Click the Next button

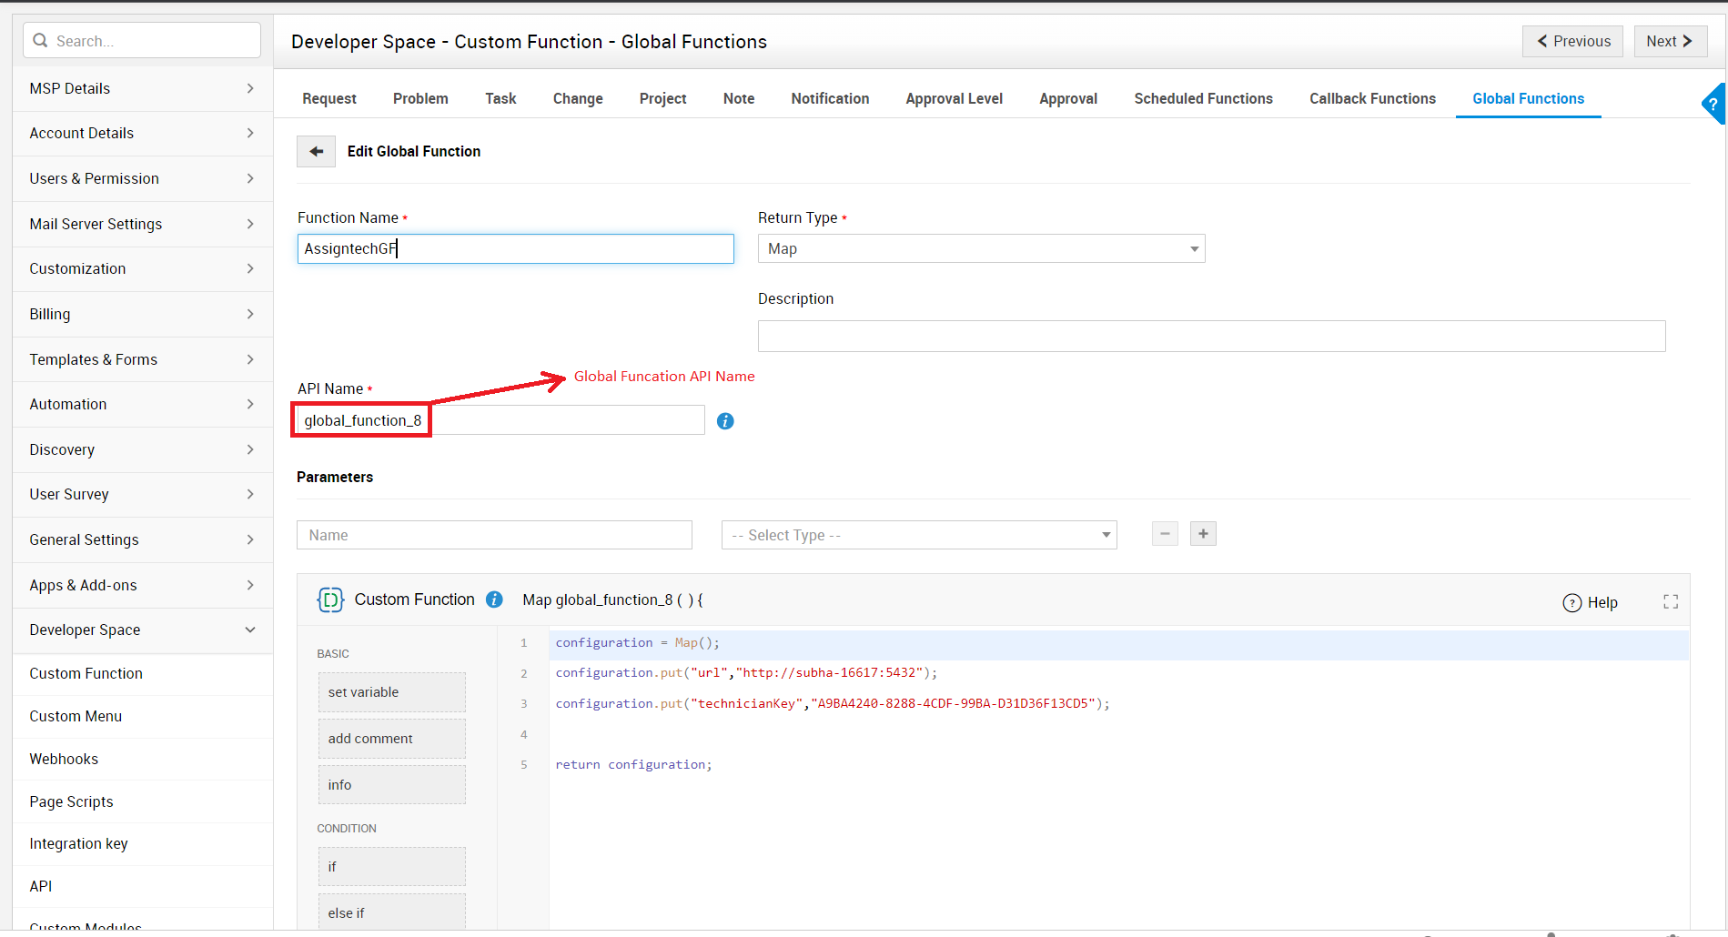pos(1670,41)
